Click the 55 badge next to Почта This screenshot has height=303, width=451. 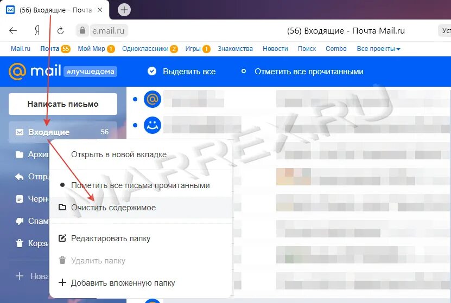click(x=66, y=49)
